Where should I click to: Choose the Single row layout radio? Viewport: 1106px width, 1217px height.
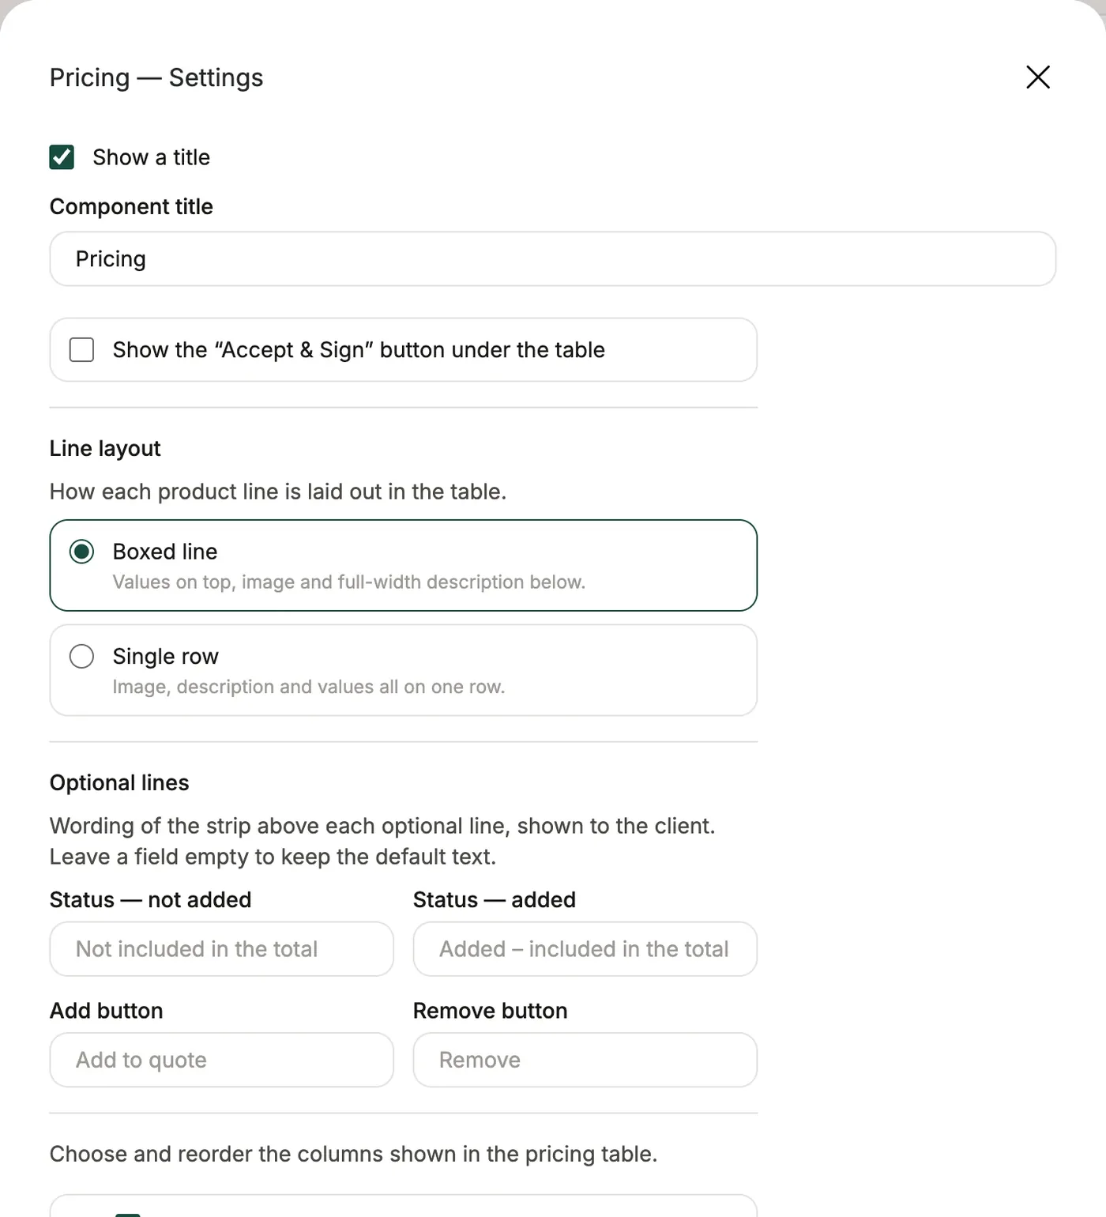pyautogui.click(x=81, y=657)
